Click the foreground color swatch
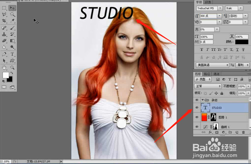The height and width of the screenshot is (164, 251). pyautogui.click(x=6, y=75)
